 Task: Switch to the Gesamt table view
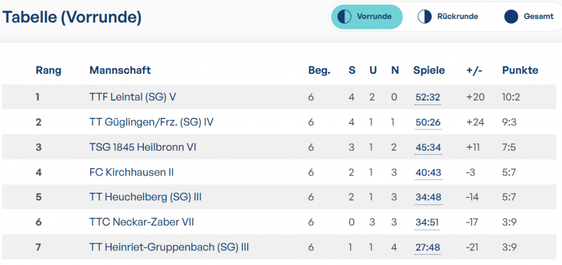(528, 17)
